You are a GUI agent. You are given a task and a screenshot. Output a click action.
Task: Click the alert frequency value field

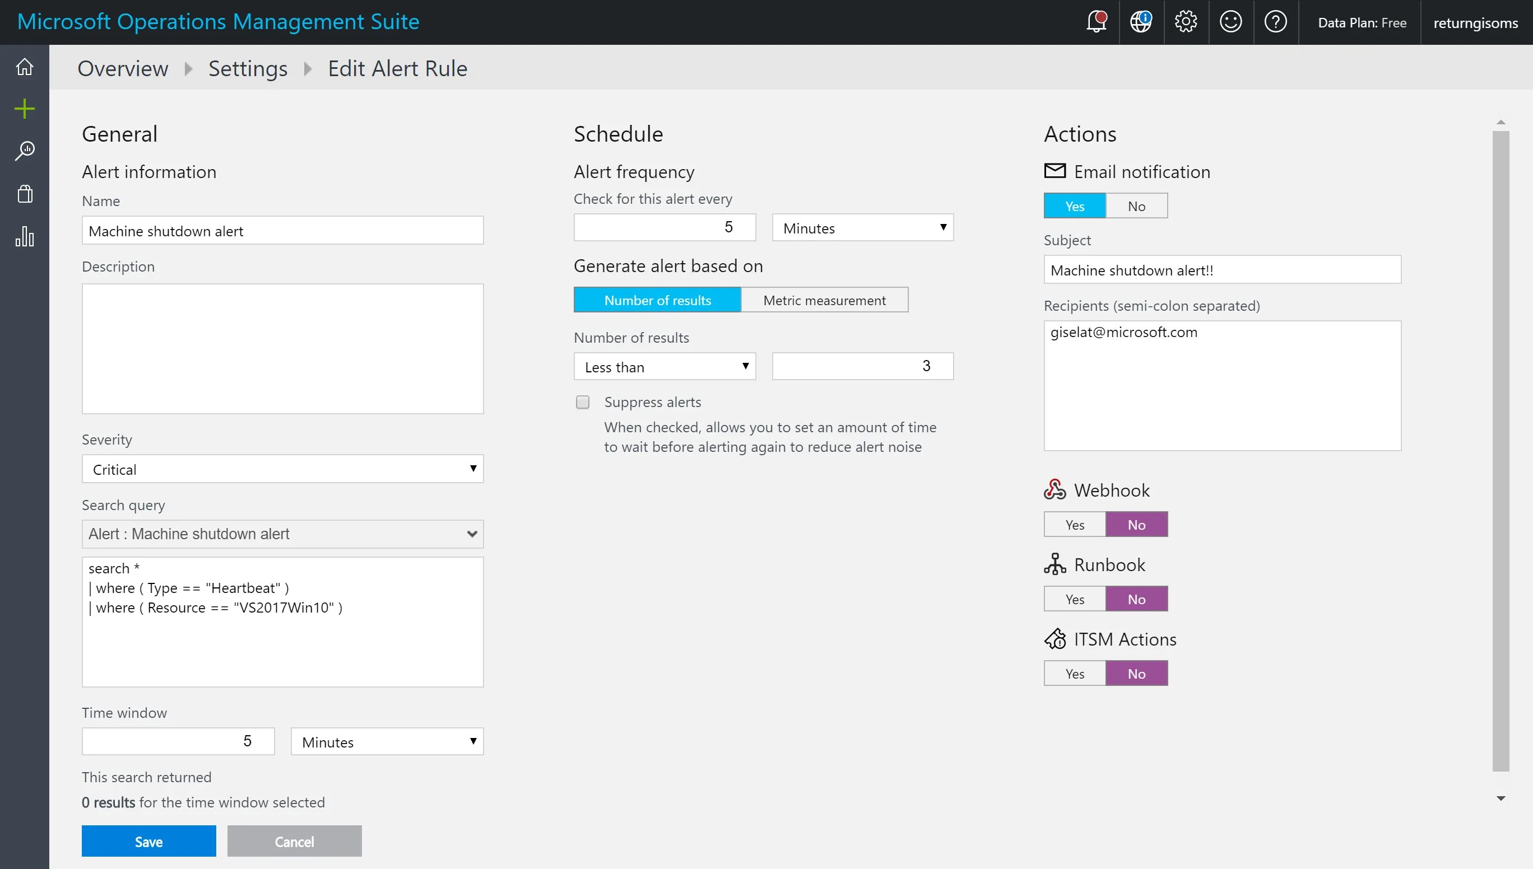coord(665,228)
